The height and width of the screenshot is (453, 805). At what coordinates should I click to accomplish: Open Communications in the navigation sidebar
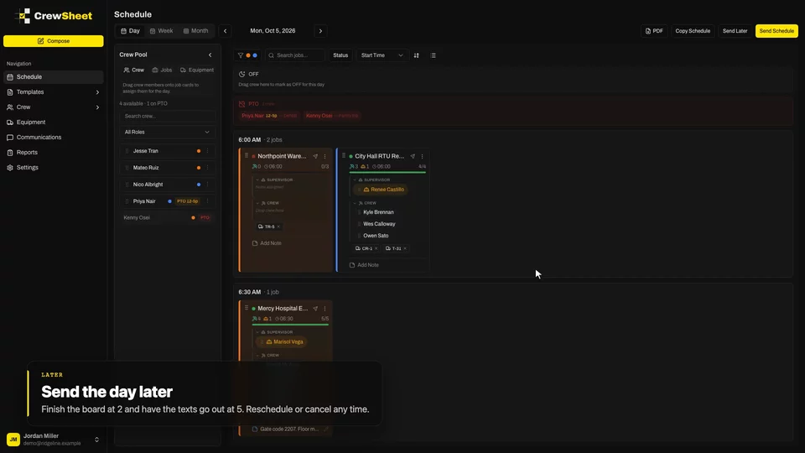(54, 137)
